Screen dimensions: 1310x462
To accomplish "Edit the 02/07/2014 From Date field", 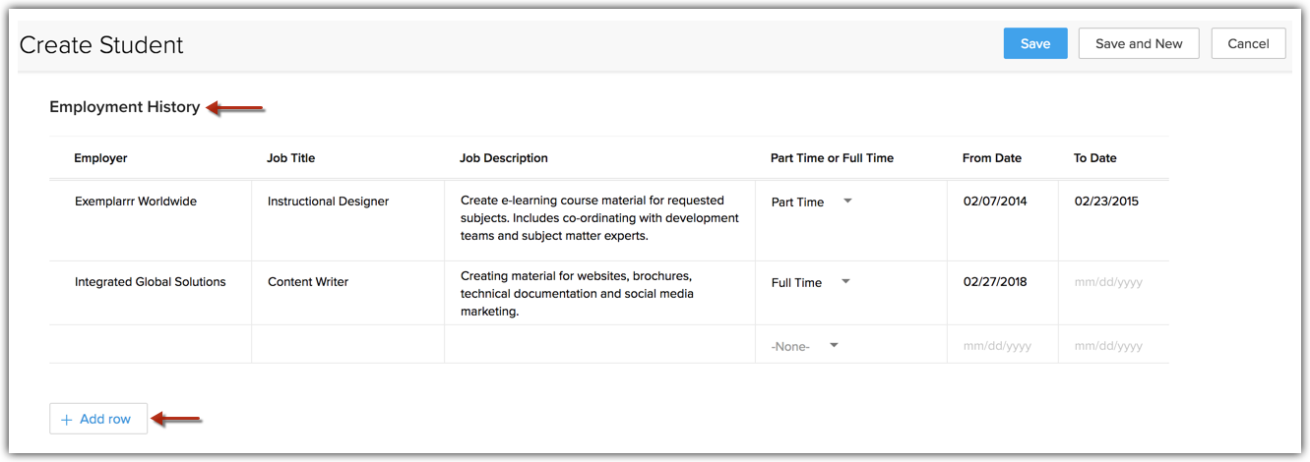I will point(994,202).
